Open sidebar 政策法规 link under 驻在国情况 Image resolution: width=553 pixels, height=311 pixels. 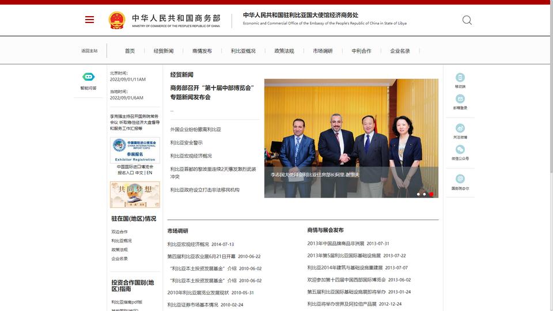(x=120, y=249)
